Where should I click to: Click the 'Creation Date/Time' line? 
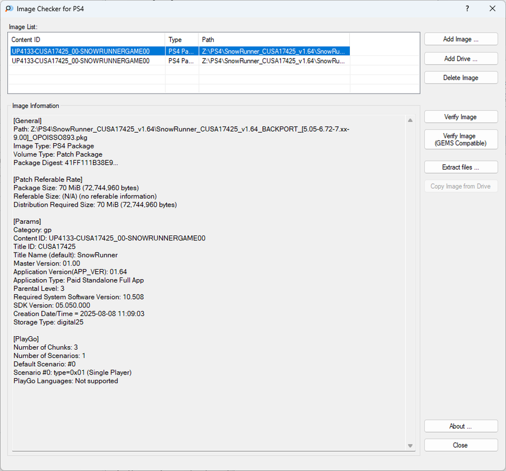coord(79,314)
